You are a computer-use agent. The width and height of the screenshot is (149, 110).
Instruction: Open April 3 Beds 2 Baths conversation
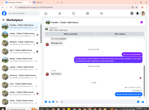(x=20, y=52)
